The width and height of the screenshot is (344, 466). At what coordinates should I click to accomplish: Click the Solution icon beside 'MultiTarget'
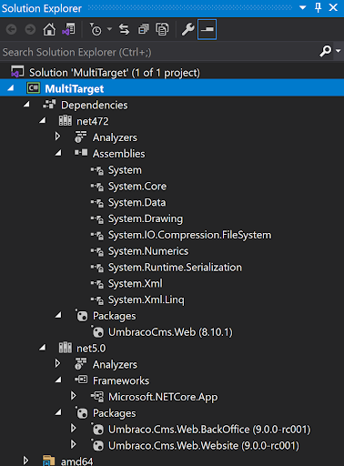point(17,72)
